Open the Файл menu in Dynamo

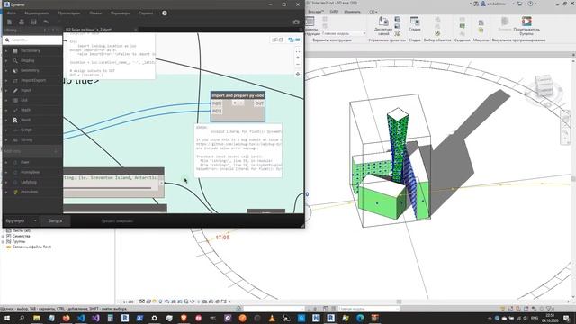[x=12, y=13]
